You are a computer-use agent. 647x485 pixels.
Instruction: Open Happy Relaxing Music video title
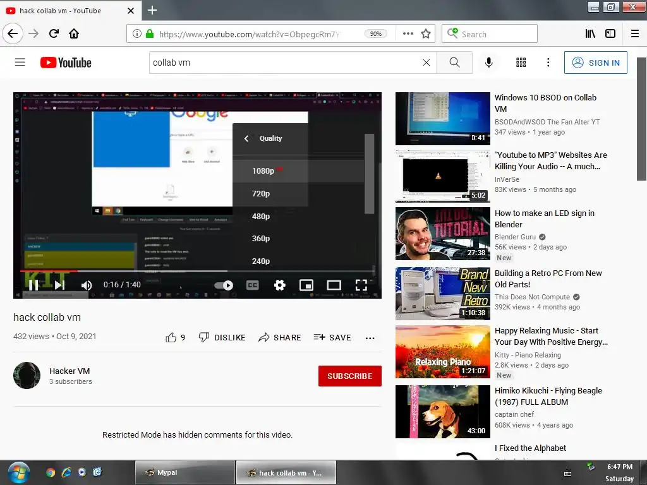551,336
